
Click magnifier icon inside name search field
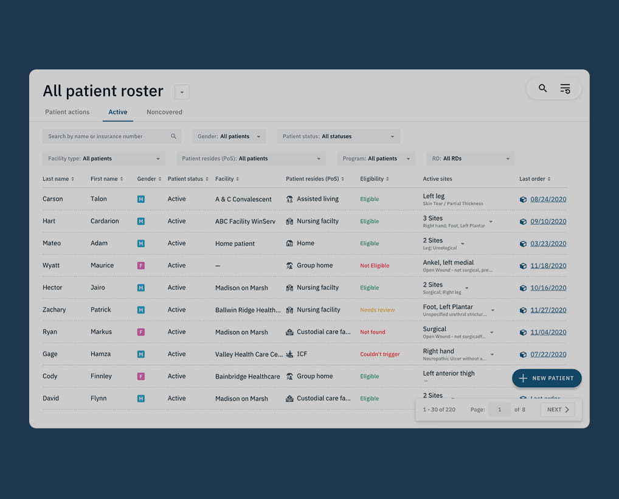(173, 136)
